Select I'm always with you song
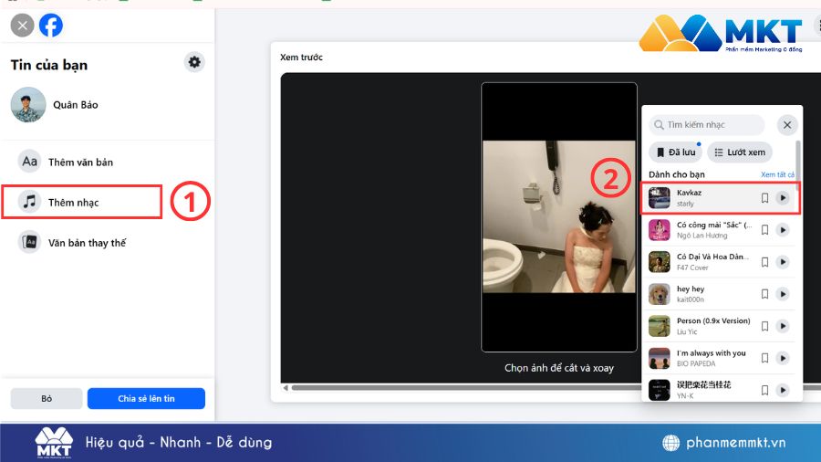The width and height of the screenshot is (821, 462). (721, 358)
